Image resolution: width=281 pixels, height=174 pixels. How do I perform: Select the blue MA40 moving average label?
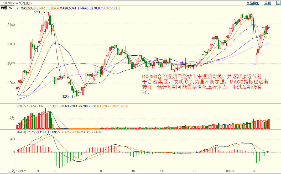tap(90, 8)
